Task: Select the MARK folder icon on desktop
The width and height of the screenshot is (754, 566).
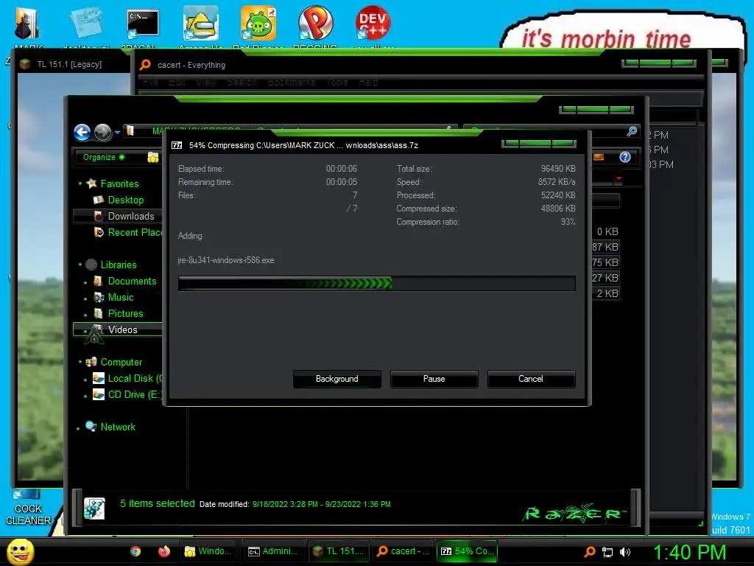Action: [27, 23]
